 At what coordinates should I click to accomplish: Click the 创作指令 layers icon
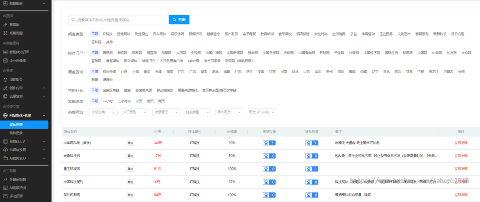tap(5, 79)
